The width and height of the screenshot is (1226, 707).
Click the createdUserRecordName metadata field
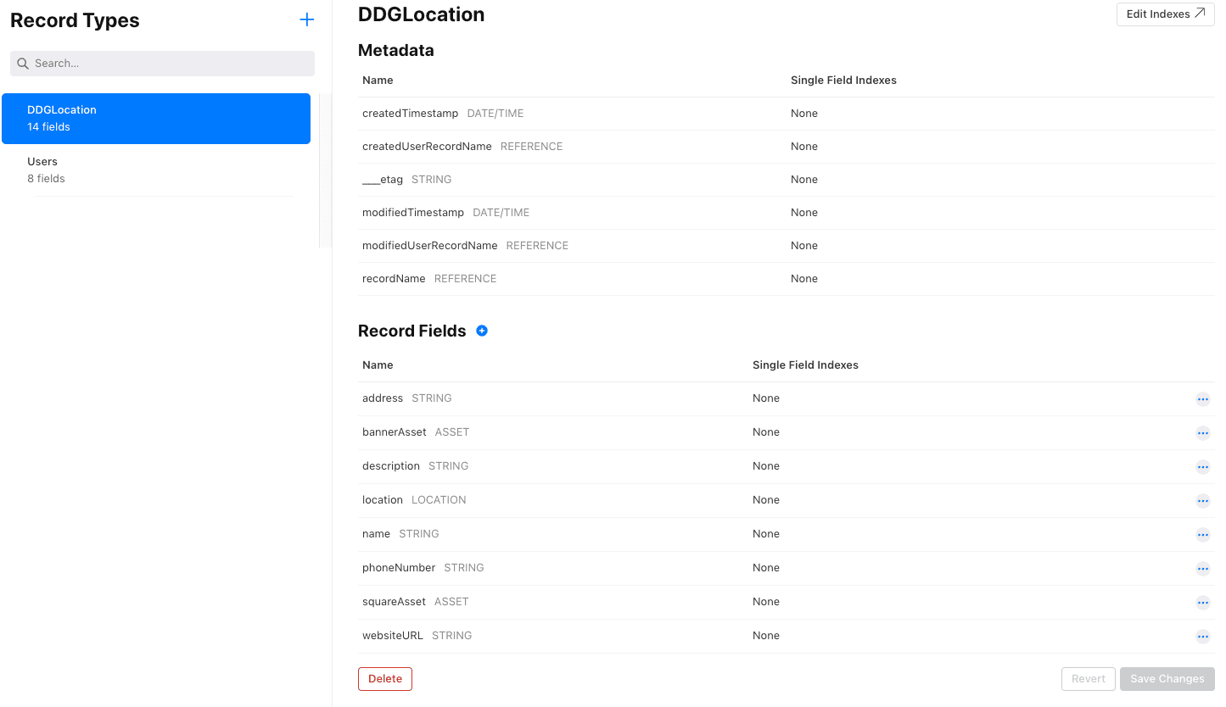(427, 147)
